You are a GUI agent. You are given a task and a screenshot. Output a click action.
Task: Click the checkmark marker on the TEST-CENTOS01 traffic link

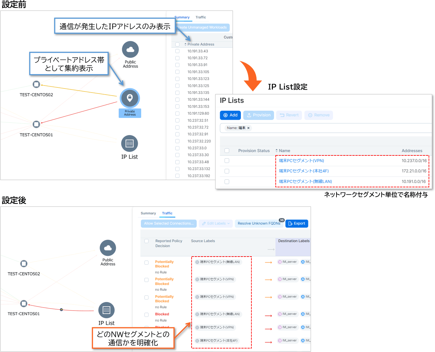point(61,310)
